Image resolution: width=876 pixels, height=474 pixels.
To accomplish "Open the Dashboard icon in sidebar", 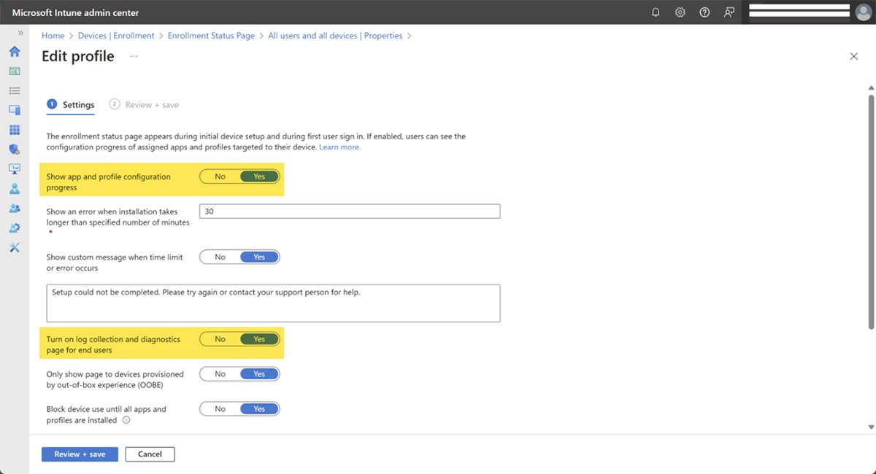I will tap(14, 71).
